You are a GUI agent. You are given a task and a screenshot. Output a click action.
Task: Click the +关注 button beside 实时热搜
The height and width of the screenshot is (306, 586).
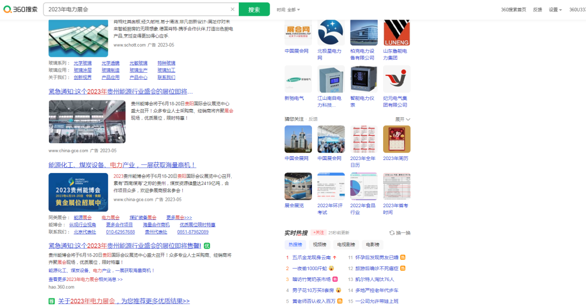click(x=319, y=232)
